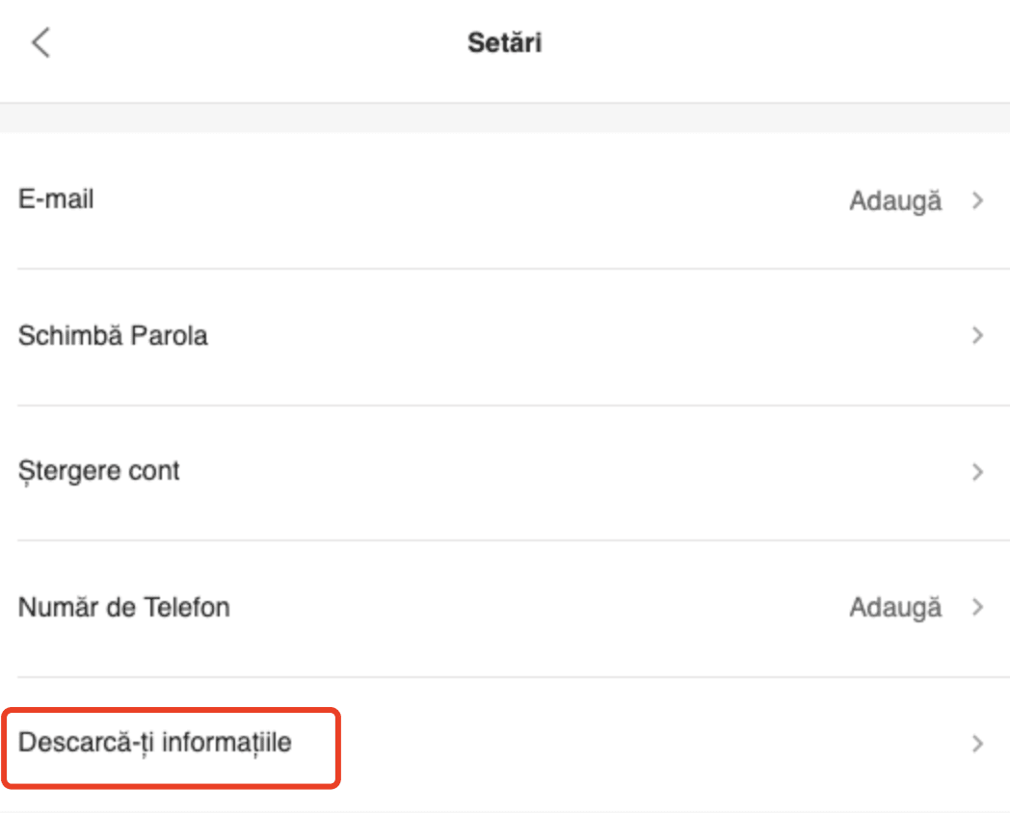Viewport: 1010px width, 813px height.
Task: Click empty middle space in Ștergere cont row
Action: pos(578,472)
